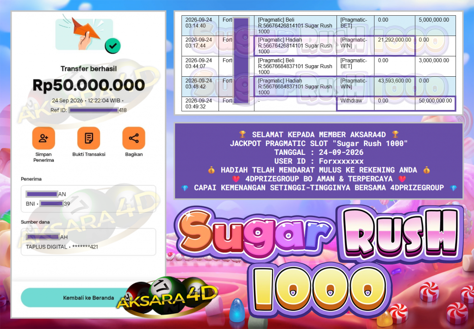Viewport: 474px width, 329px height.
Task: Click the bet amount '5,000,000.00'
Action: click(434, 20)
